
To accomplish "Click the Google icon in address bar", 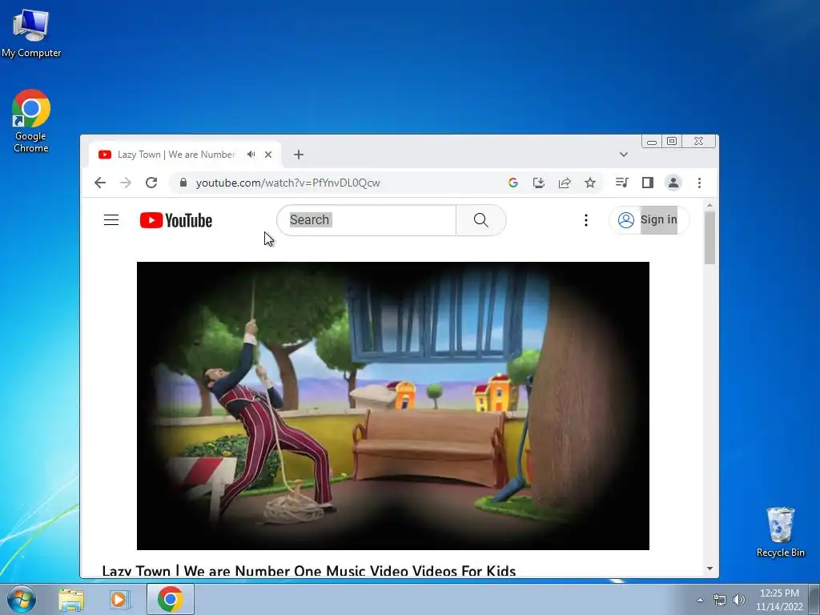I will [513, 183].
